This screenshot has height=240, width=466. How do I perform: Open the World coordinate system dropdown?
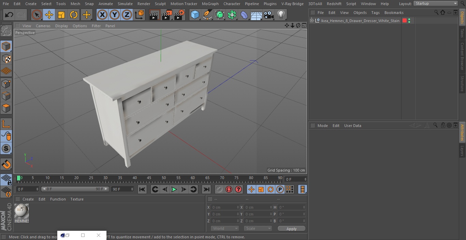[225, 229]
